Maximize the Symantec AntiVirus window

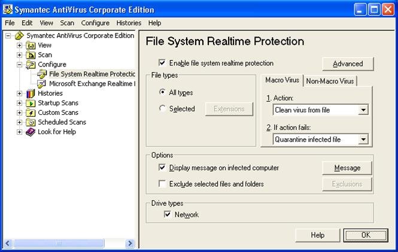tap(374, 10)
